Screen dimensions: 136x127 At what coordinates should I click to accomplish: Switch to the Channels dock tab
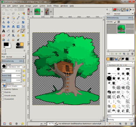click(115, 10)
